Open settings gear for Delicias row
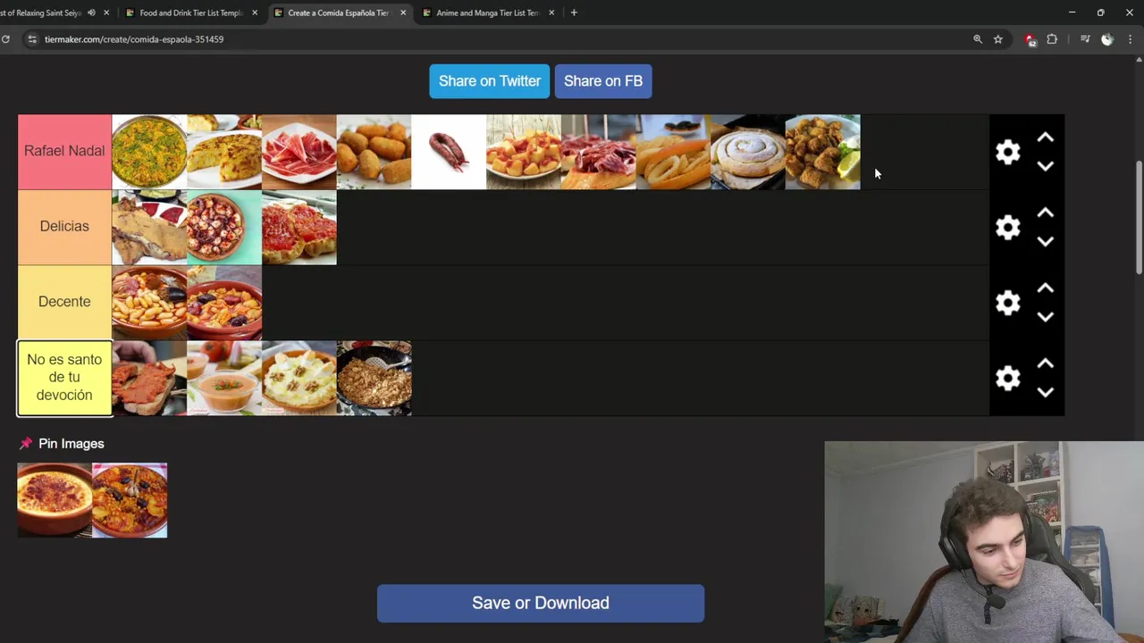The height and width of the screenshot is (643, 1144). (x=1007, y=227)
